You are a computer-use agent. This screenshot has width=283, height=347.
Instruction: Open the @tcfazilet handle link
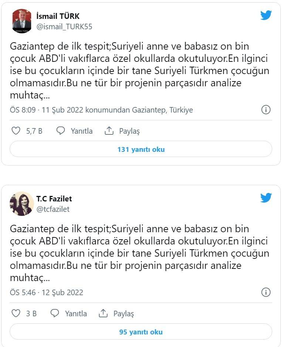point(53,209)
